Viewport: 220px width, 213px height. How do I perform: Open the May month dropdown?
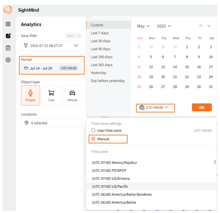tap(143, 26)
